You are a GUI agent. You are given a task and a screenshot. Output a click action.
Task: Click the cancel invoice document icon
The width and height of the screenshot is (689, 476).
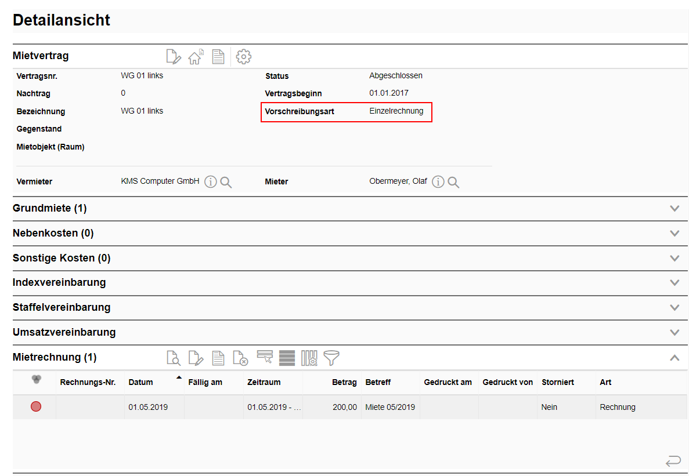240,358
